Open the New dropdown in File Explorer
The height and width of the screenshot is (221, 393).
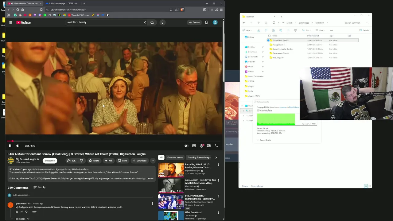point(247,30)
